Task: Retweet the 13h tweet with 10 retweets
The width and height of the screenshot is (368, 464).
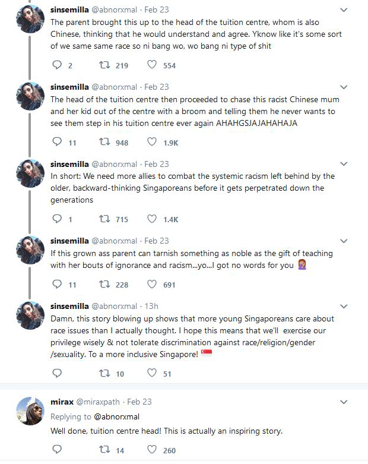Action: coord(104,373)
